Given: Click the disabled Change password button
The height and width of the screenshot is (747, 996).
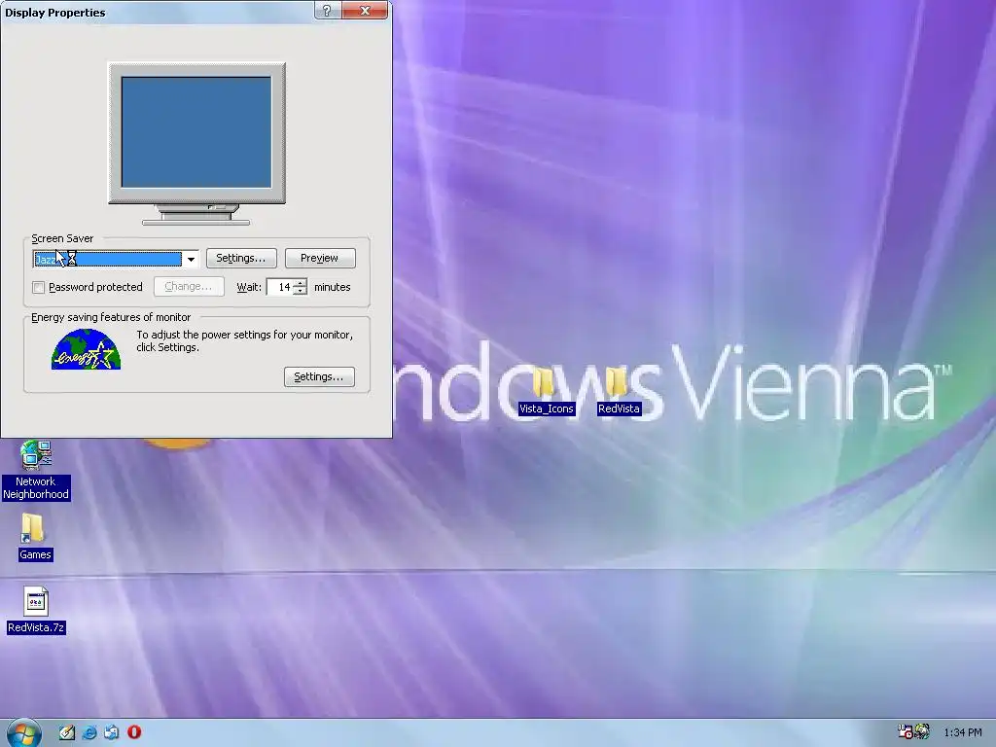Looking at the screenshot, I should tap(189, 287).
